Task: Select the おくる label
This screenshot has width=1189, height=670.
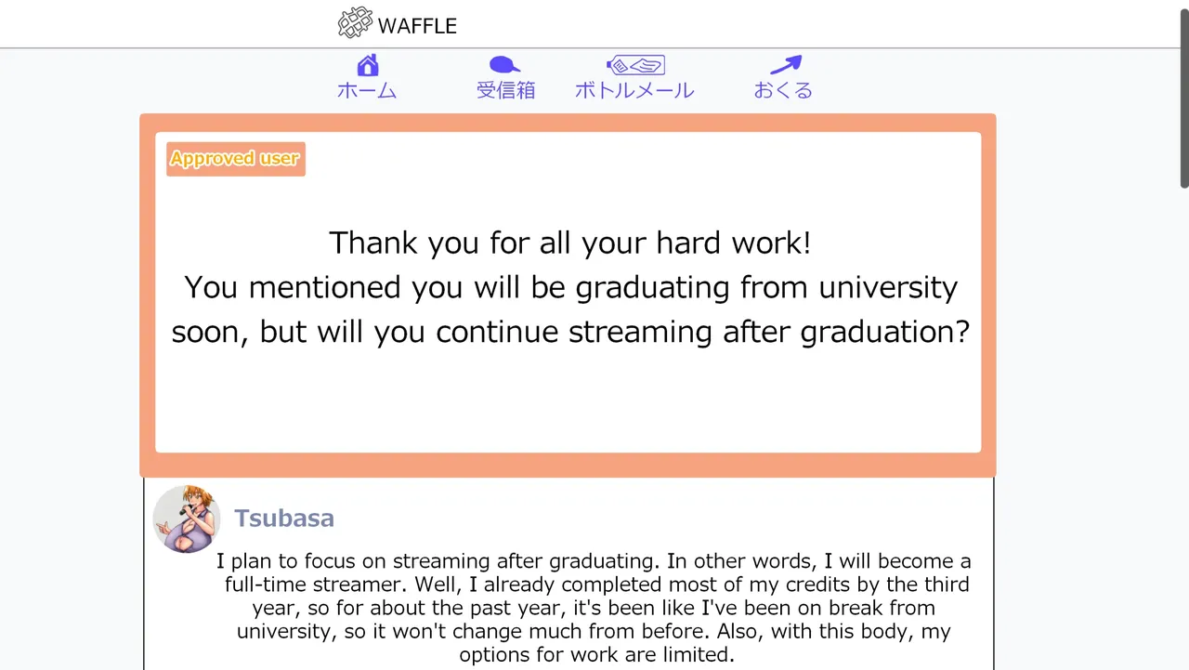Action: point(783,90)
